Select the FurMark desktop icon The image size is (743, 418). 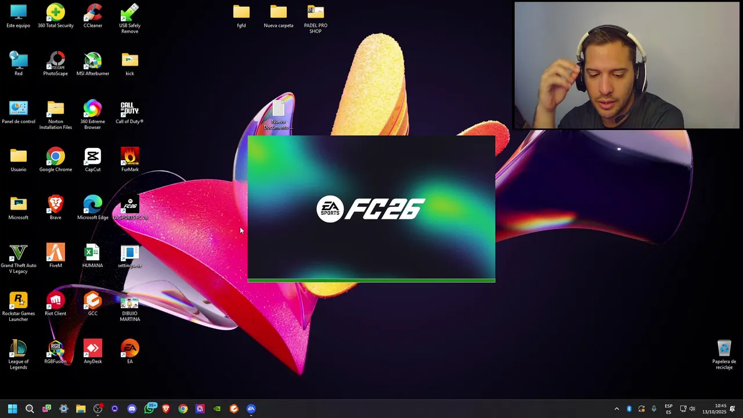tap(130, 160)
